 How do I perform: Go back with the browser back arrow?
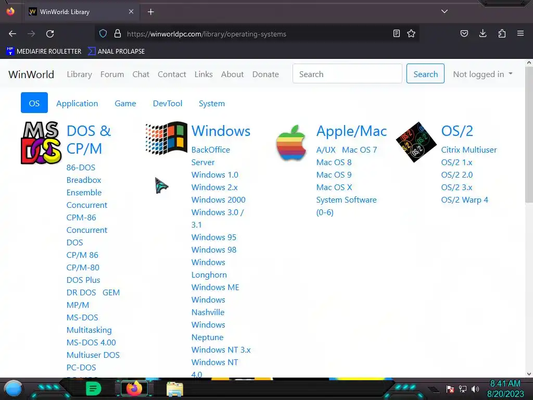coord(12,34)
